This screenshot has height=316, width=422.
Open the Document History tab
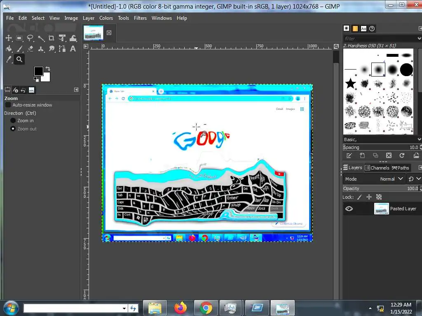click(x=372, y=28)
